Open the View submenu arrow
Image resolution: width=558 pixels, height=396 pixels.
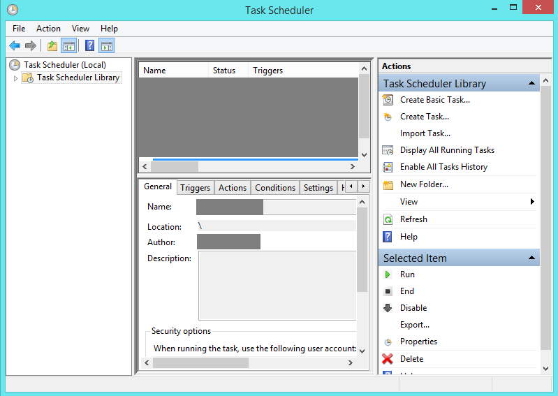click(532, 201)
